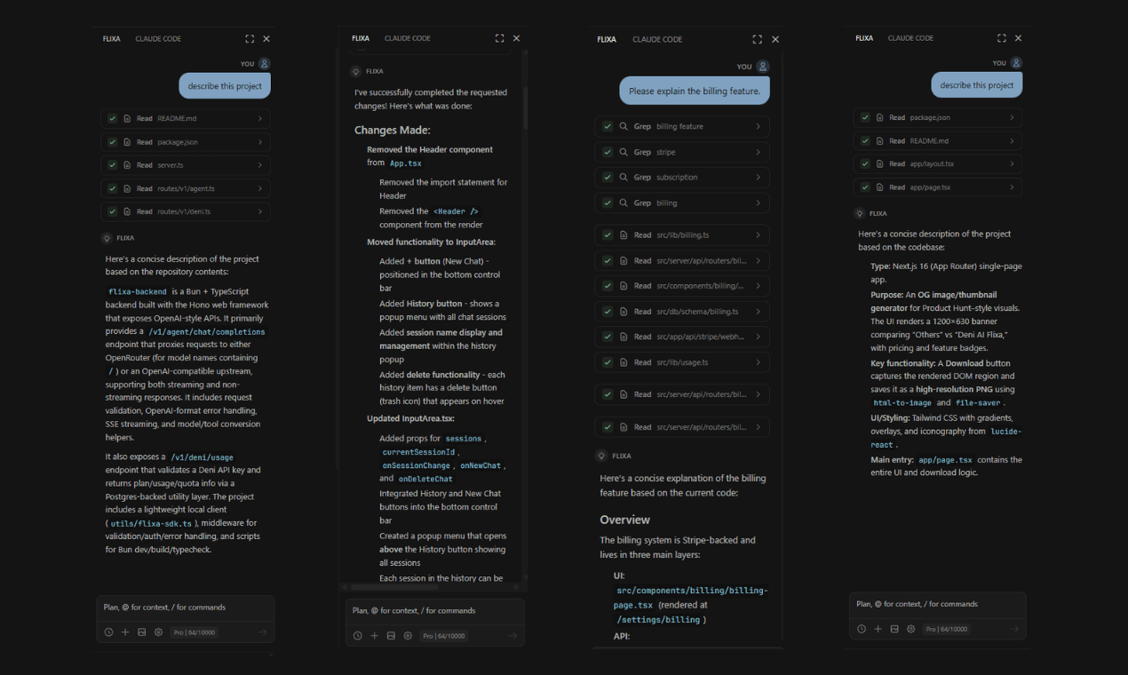Open the settings gear beside the input field

[x=158, y=631]
